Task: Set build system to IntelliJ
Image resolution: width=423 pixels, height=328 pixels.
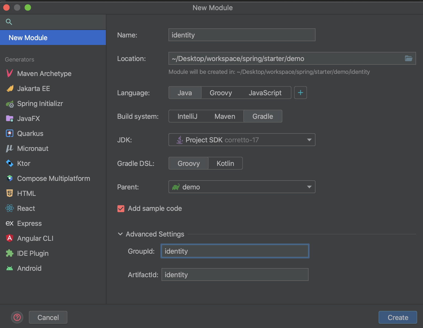Action: 187,116
